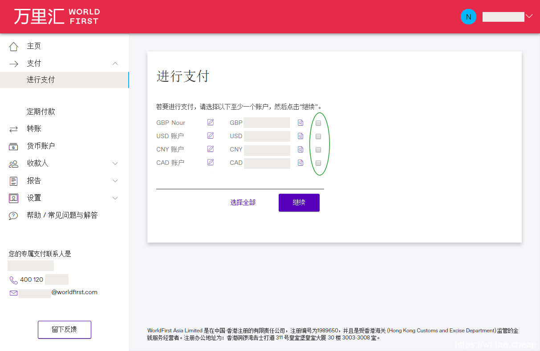540x351 pixels.
Task: Click the 进行支付 page heading
Action: pos(183,76)
